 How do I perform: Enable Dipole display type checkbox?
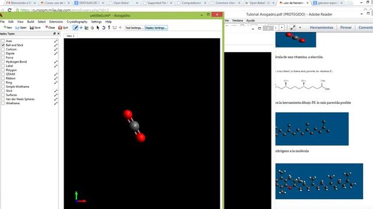(3, 53)
